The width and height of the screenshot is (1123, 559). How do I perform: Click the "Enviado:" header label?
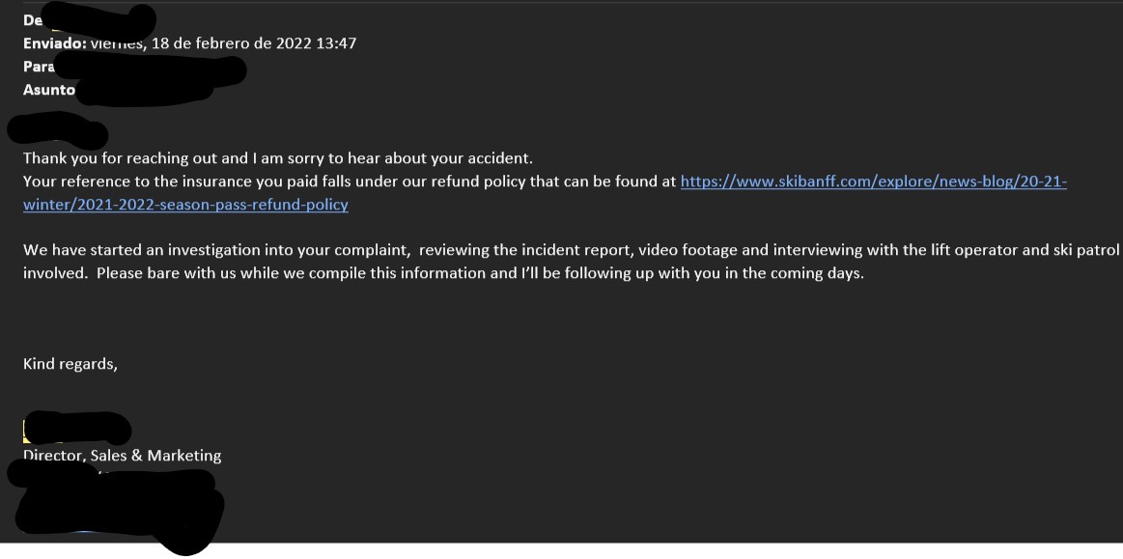point(55,43)
